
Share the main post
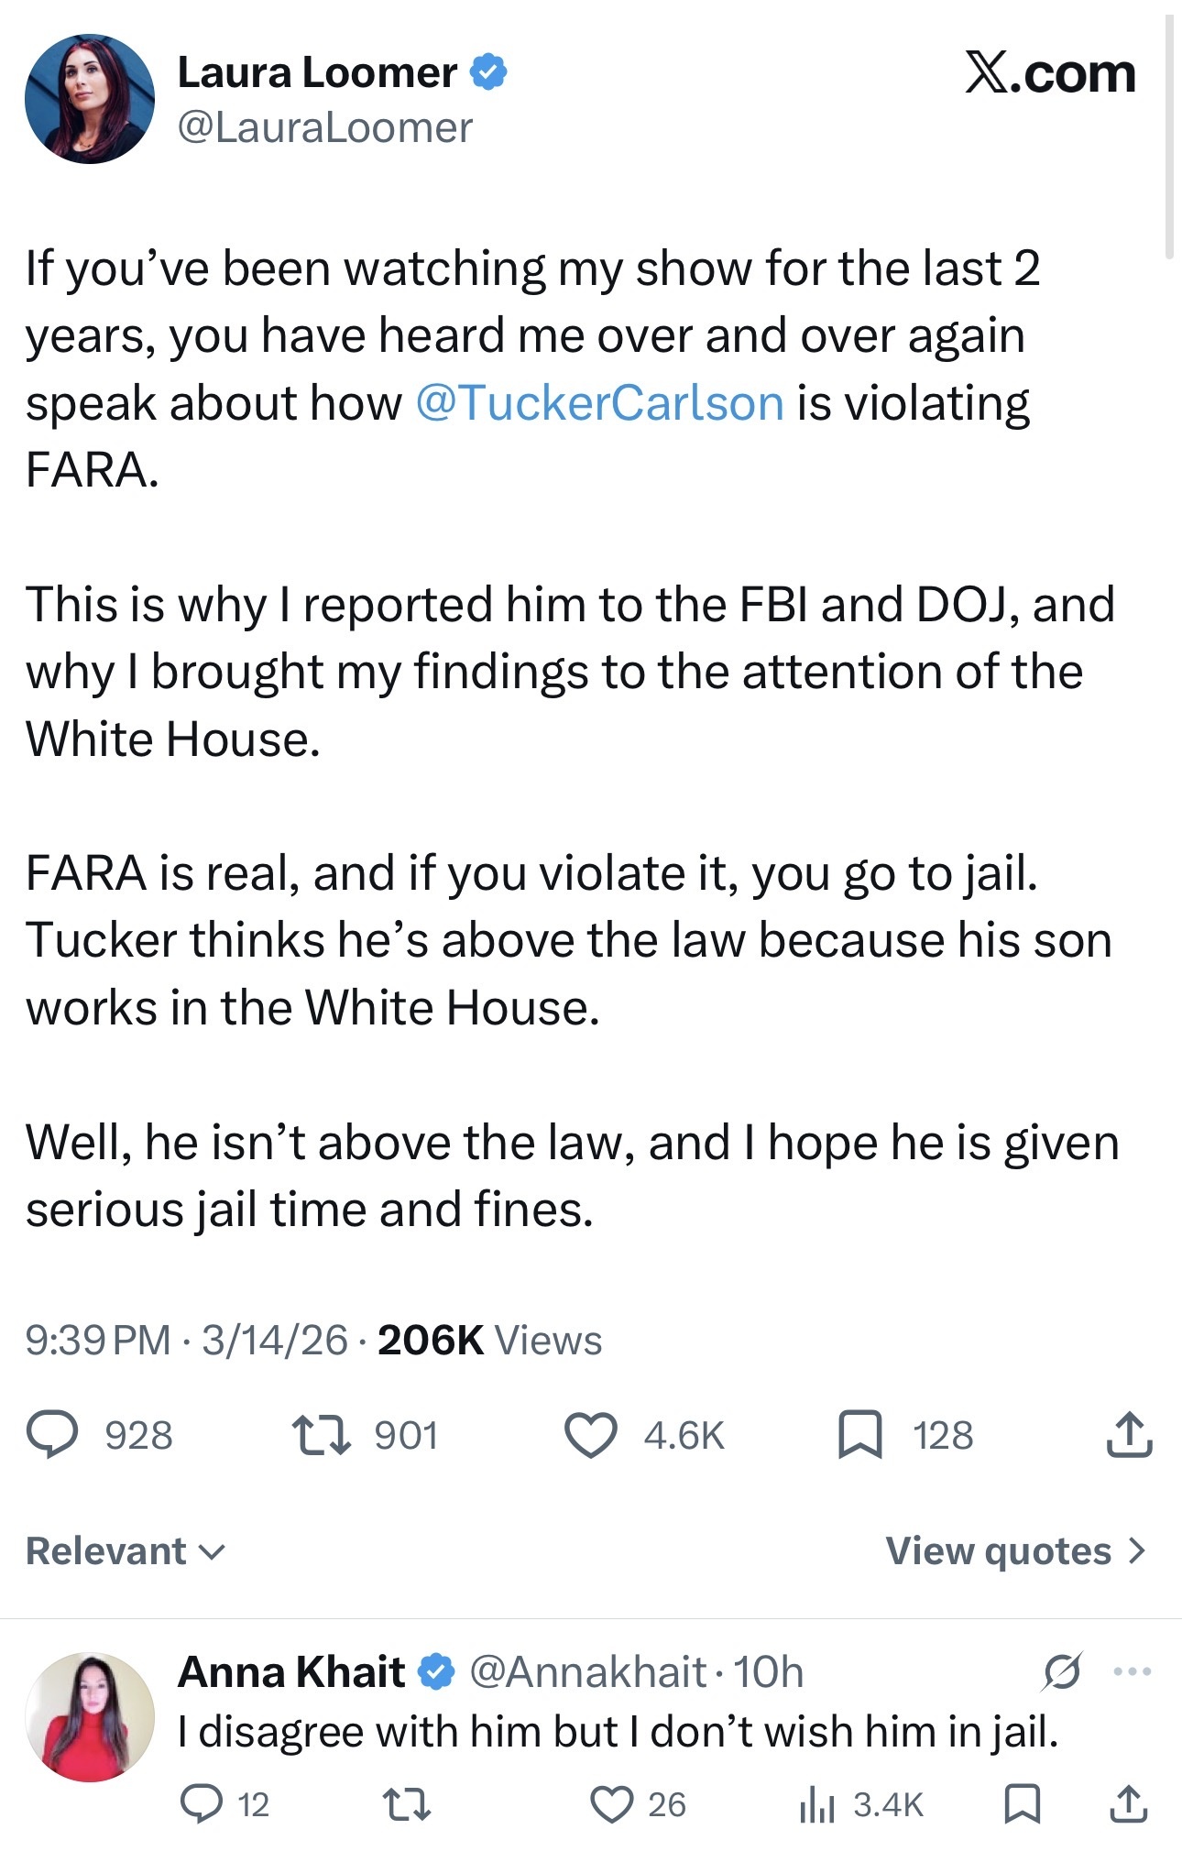pyautogui.click(x=1129, y=1435)
